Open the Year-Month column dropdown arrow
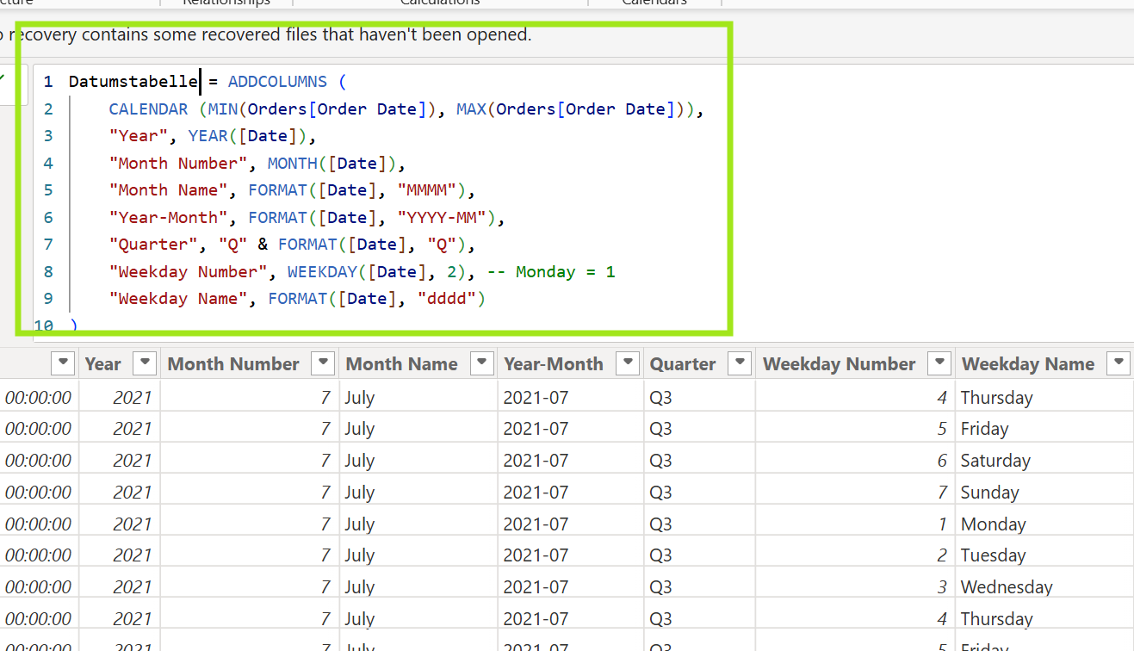The image size is (1134, 651). click(x=629, y=363)
